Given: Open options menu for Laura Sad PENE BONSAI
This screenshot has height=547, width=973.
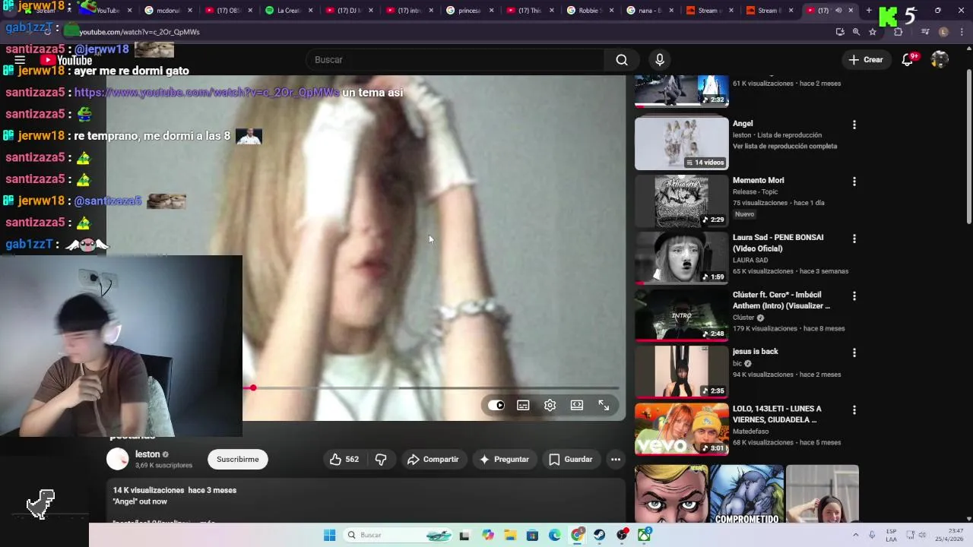Looking at the screenshot, I should 854,239.
